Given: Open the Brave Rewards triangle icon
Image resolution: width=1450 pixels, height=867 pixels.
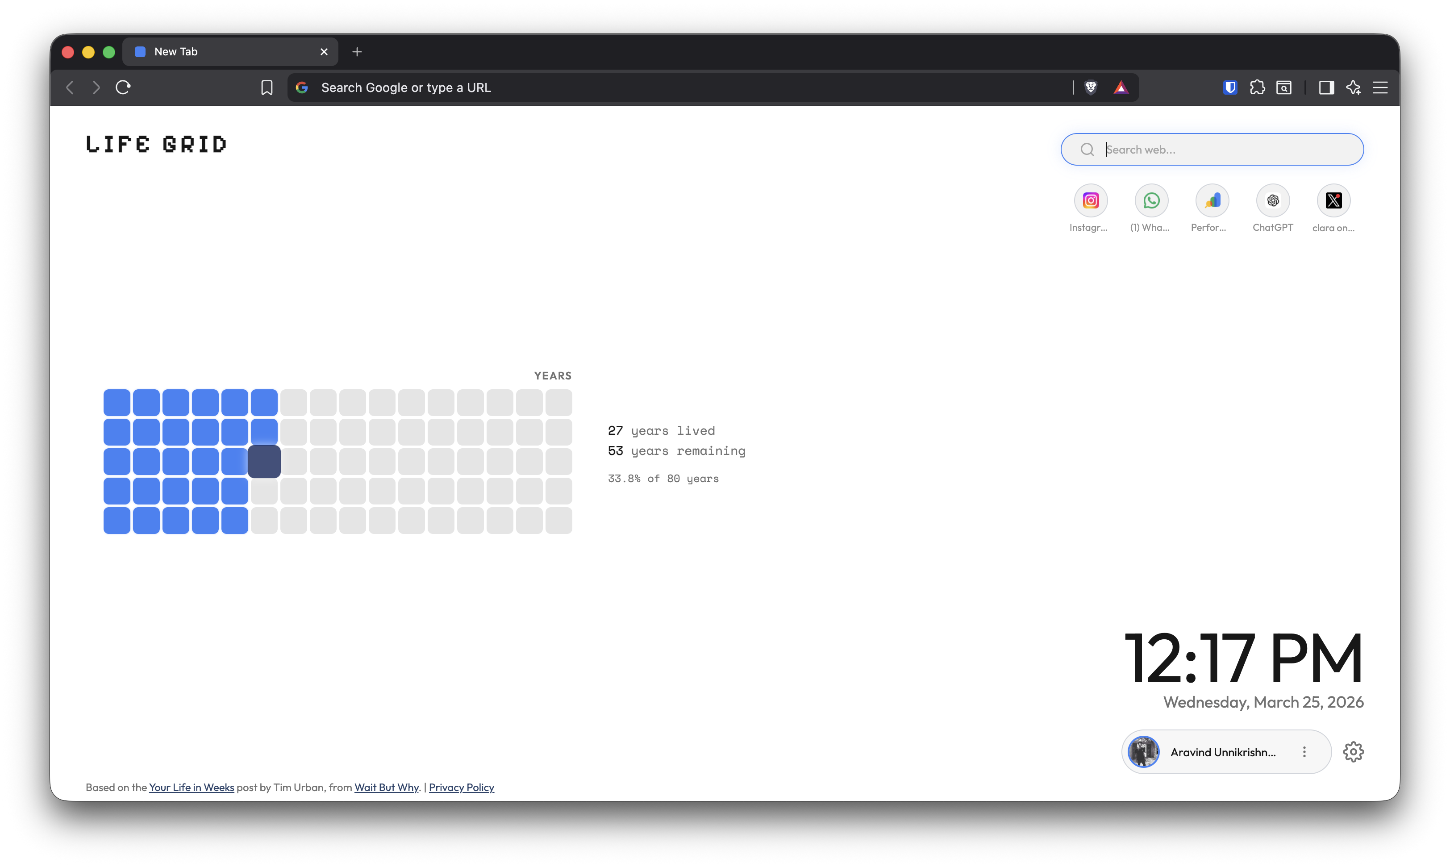Looking at the screenshot, I should [x=1121, y=87].
